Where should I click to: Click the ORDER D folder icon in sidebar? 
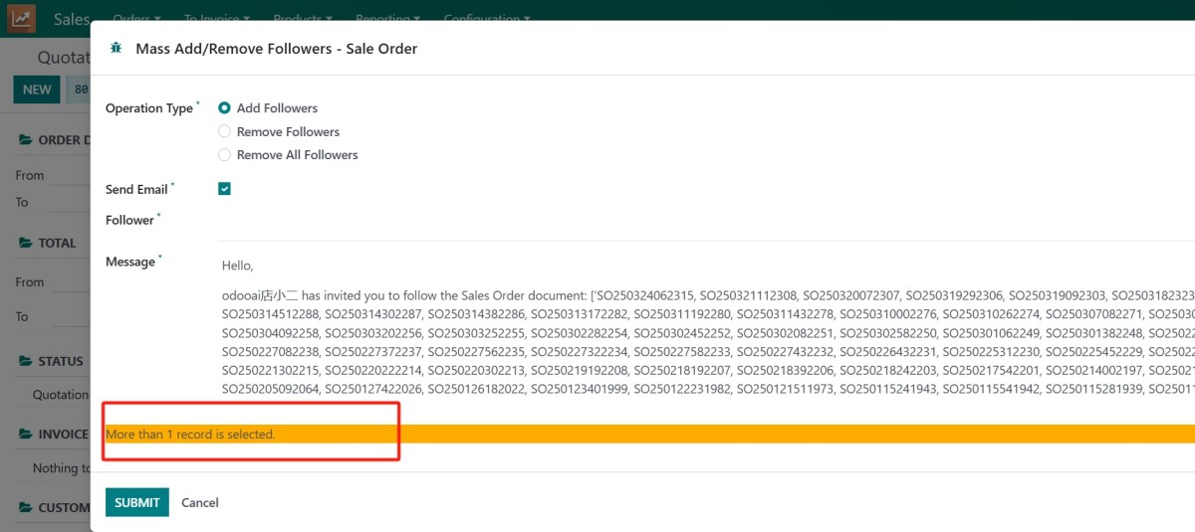point(26,140)
